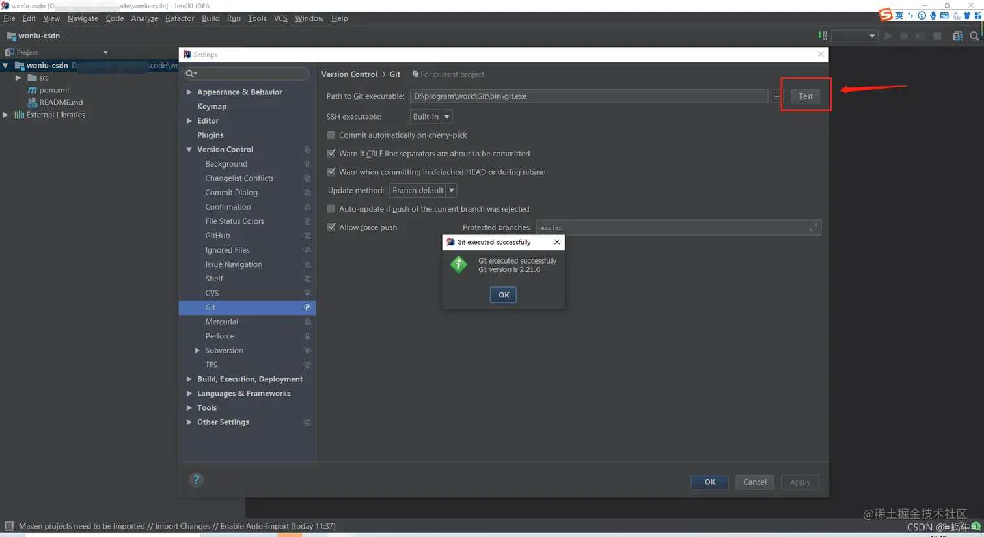
Task: Click Cancel in the Settings dialog
Action: 755,482
